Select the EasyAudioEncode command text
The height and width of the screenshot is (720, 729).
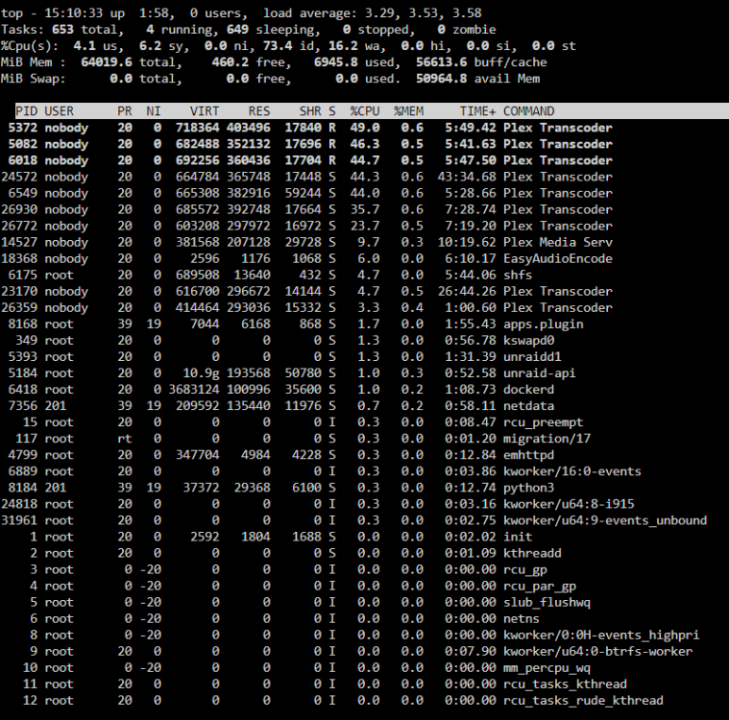click(558, 258)
